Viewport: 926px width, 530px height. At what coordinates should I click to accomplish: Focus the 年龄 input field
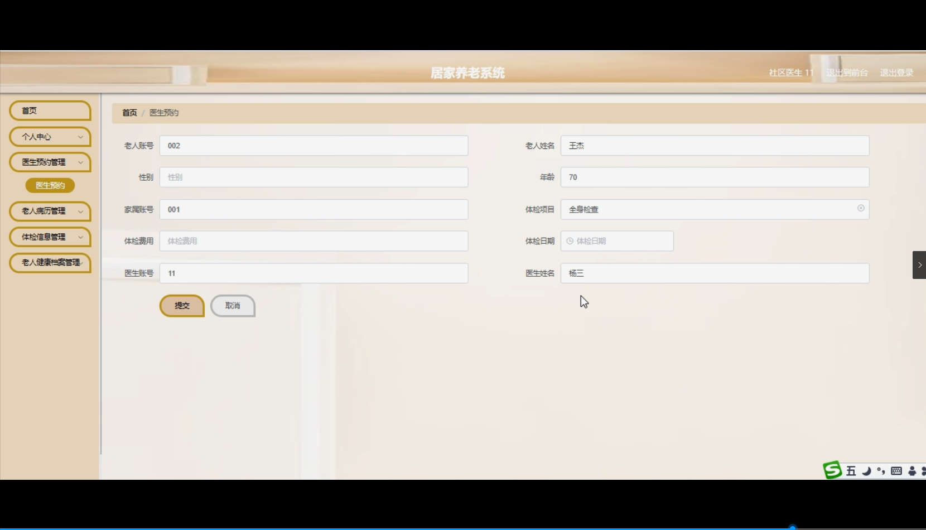715,177
